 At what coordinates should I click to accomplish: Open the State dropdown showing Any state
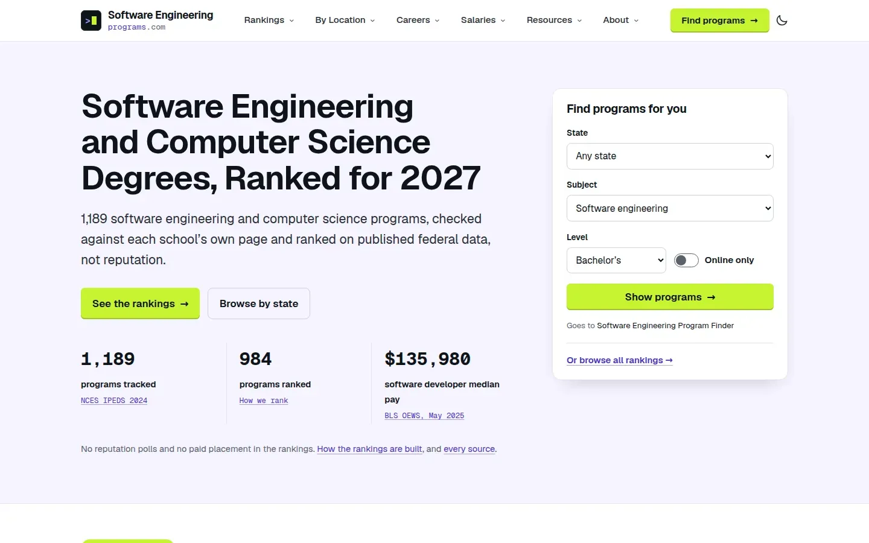point(670,156)
